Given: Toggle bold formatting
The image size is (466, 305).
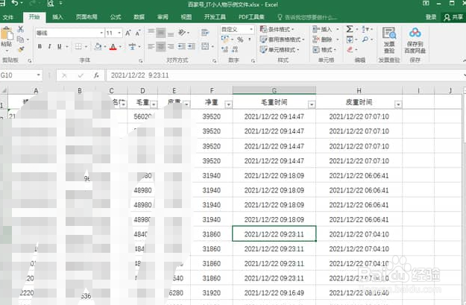Looking at the screenshot, I should 40,46.
